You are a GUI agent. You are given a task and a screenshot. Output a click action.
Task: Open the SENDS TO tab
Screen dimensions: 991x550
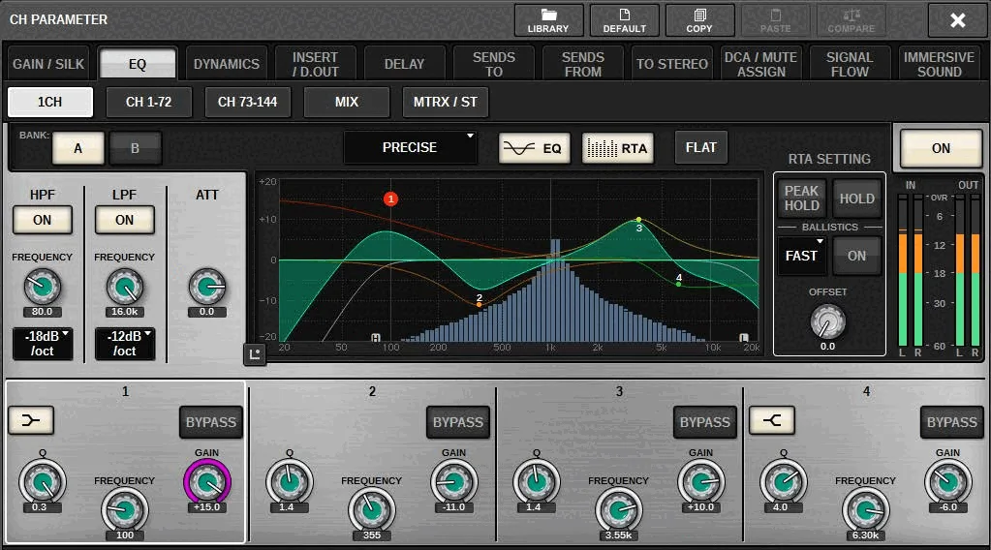[x=494, y=65]
